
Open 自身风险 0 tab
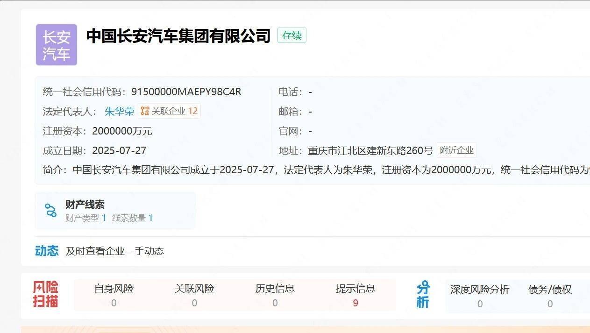pos(114,295)
